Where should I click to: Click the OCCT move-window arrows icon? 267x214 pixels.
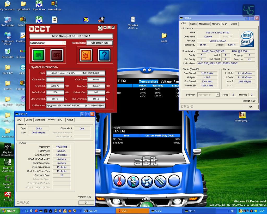100,28
